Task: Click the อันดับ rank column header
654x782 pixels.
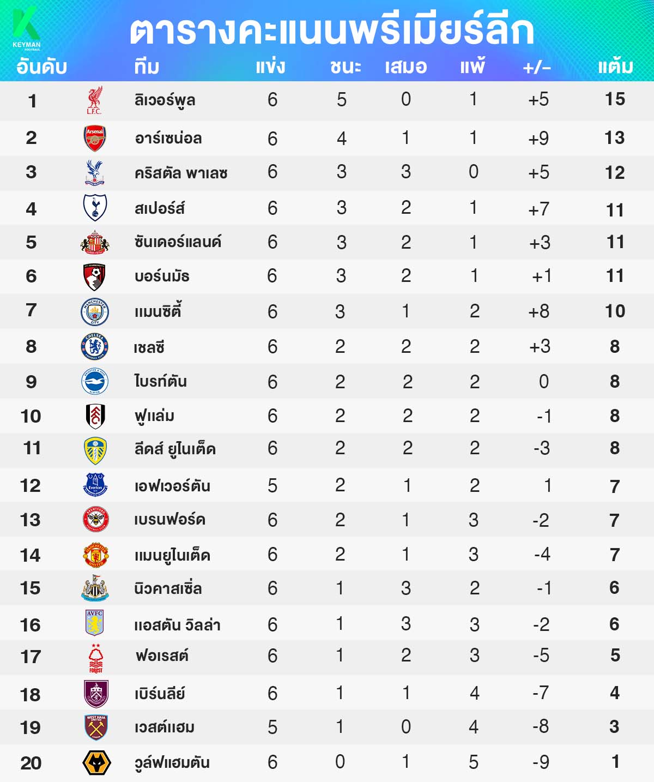Action: click(x=41, y=67)
